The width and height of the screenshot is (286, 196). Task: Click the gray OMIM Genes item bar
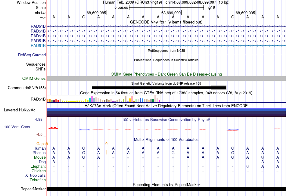pos(166,79)
